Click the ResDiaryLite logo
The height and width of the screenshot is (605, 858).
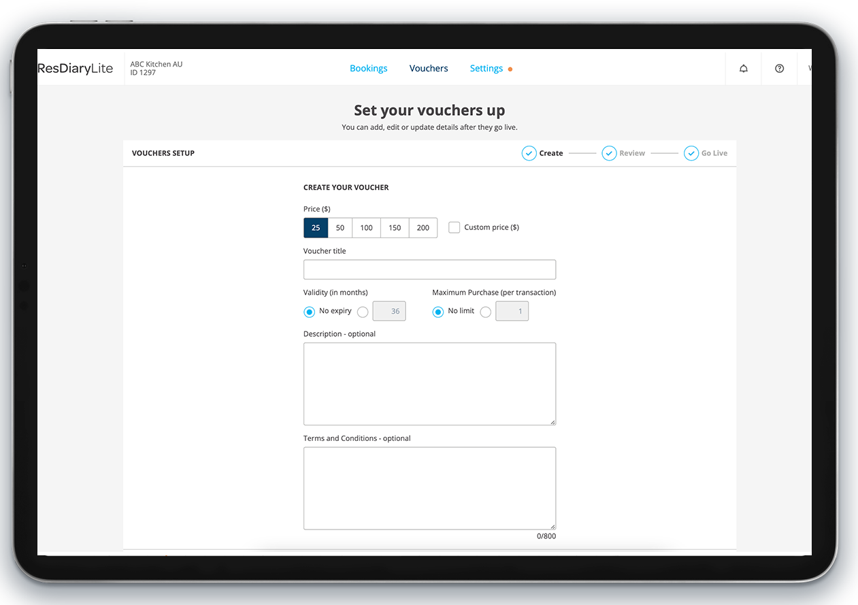coord(76,69)
